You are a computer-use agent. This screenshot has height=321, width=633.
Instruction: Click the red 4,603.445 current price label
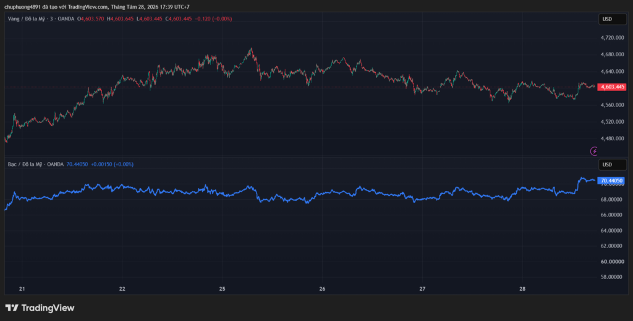(x=612, y=87)
